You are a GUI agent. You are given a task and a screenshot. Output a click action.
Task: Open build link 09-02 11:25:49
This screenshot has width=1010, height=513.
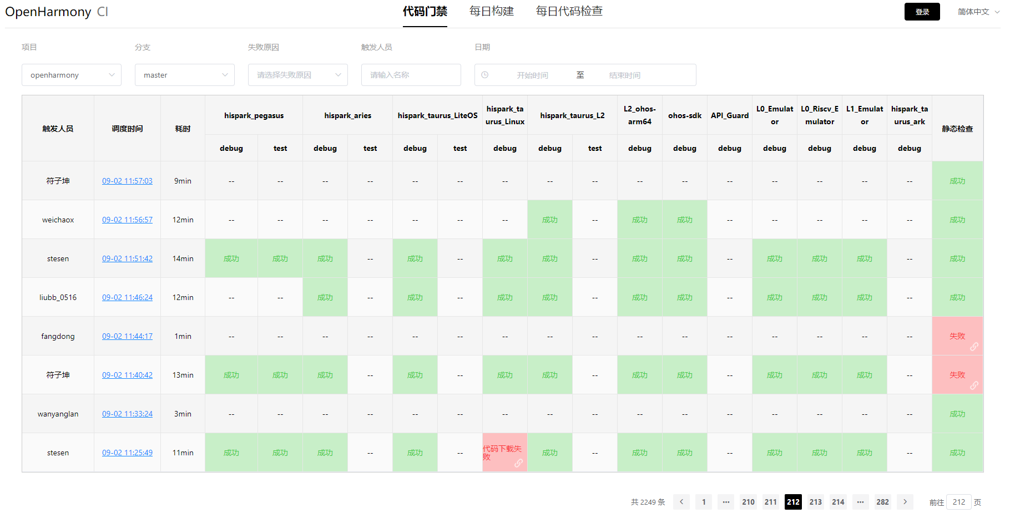[x=127, y=453]
